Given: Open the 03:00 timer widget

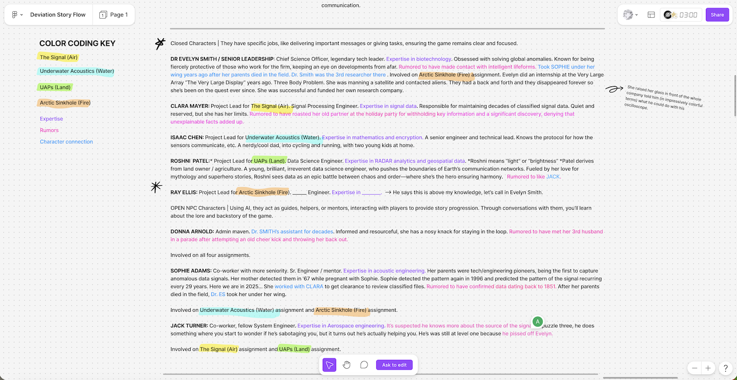Looking at the screenshot, I should click(x=681, y=15).
